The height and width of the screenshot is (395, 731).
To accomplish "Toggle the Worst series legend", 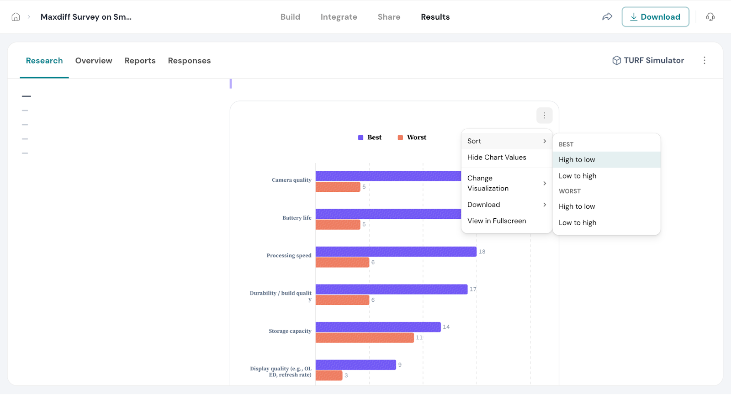I will [412, 137].
